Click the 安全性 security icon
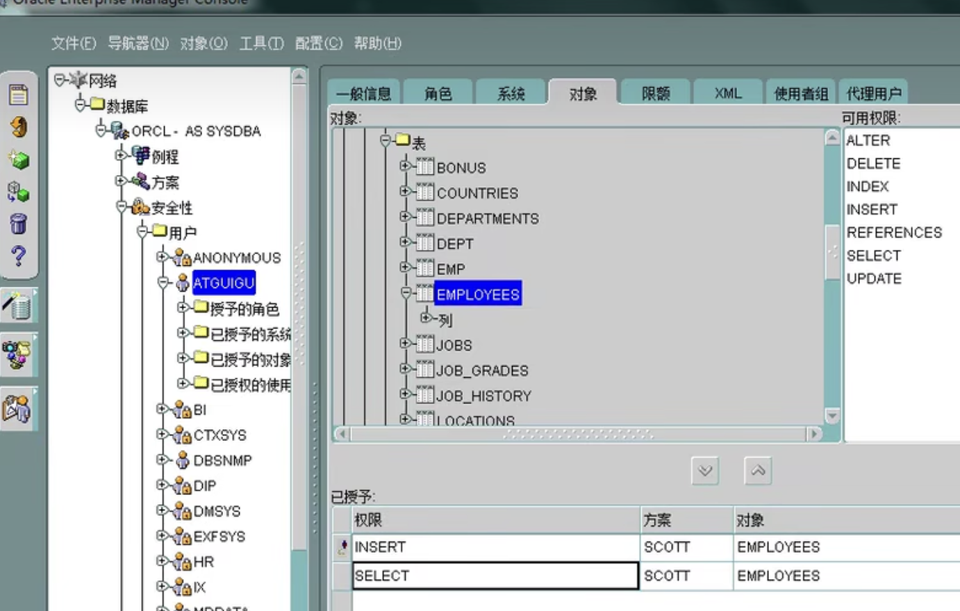The width and height of the screenshot is (960, 611). coord(140,207)
